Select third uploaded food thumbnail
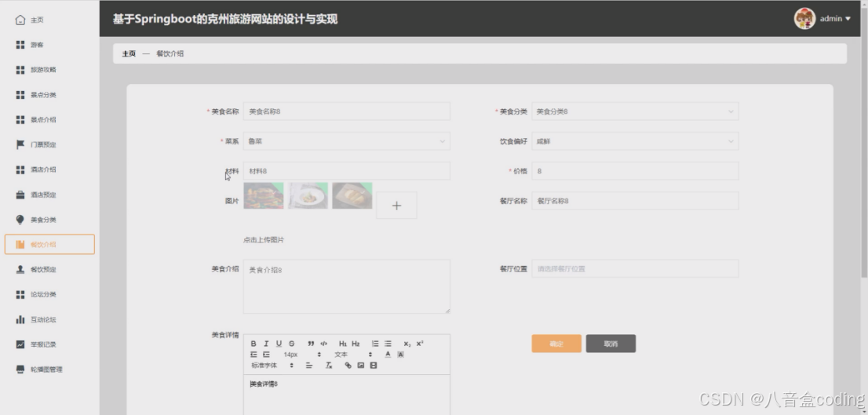 coord(352,196)
